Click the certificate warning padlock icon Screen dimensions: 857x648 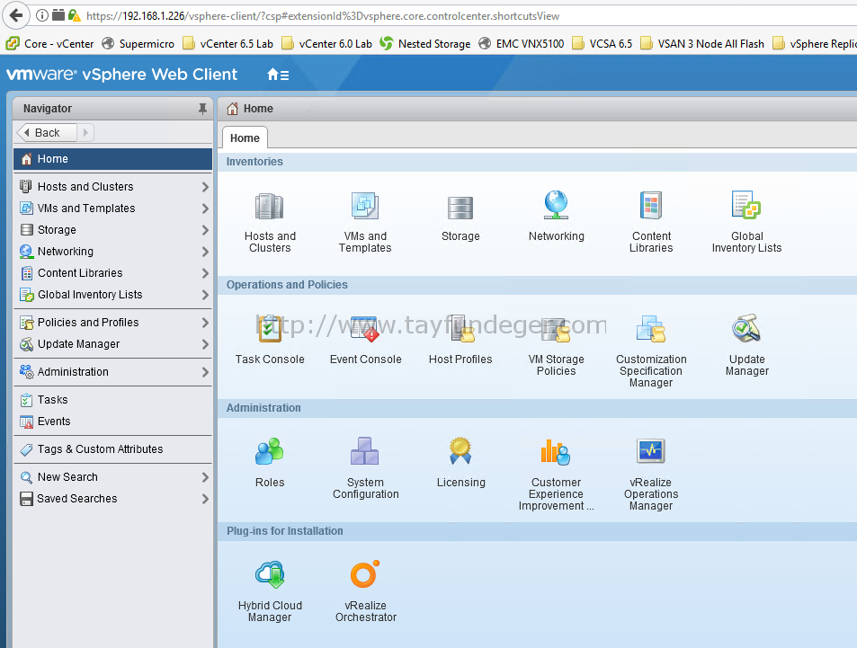75,15
